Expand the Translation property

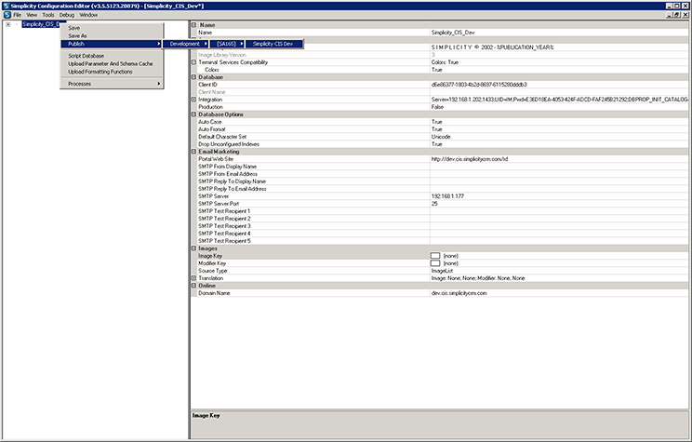(193, 278)
